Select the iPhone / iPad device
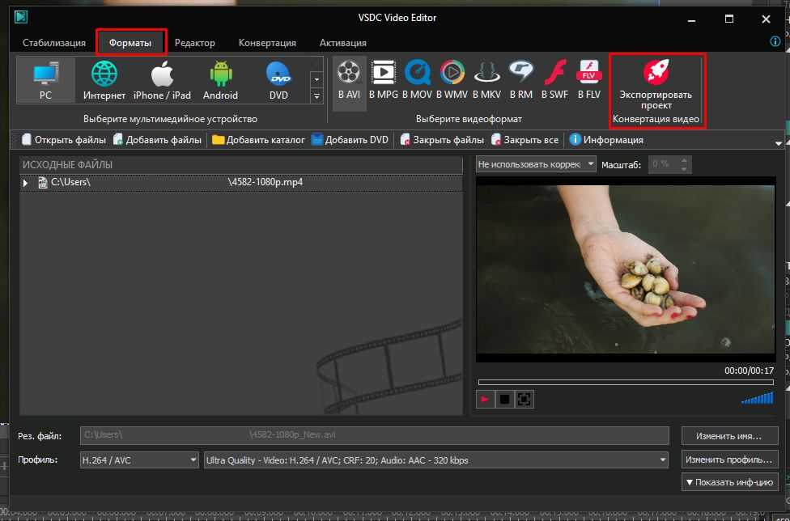 [x=162, y=81]
